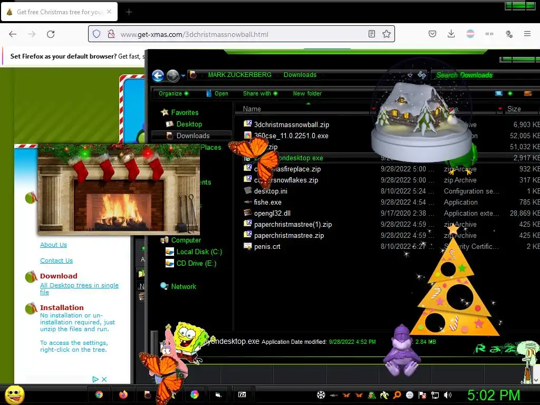Refresh the Downloads folder view
The image size is (540, 405).
click(422, 75)
